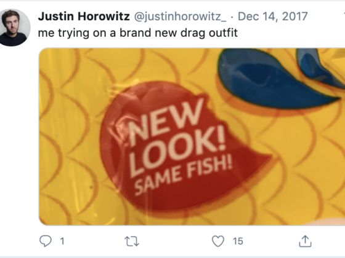Retweet this post using the retweet icon
The image size is (345, 258).
click(x=132, y=241)
